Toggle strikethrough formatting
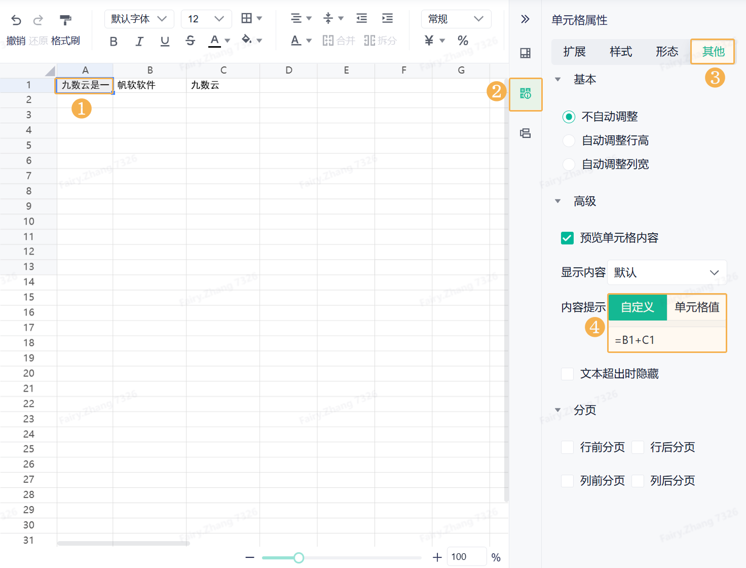The image size is (746, 568). point(190,41)
